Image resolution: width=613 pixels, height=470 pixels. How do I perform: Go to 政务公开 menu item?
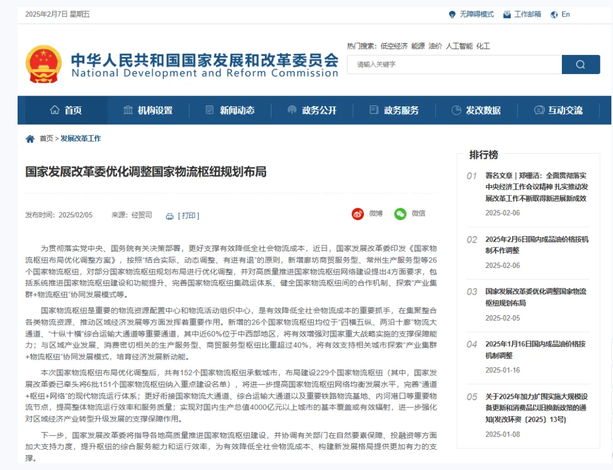pos(312,110)
